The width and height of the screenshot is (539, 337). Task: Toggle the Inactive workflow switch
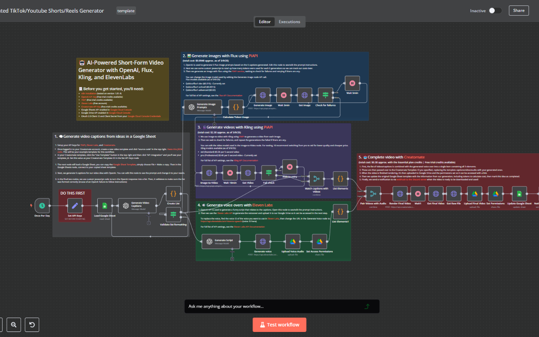click(x=495, y=11)
